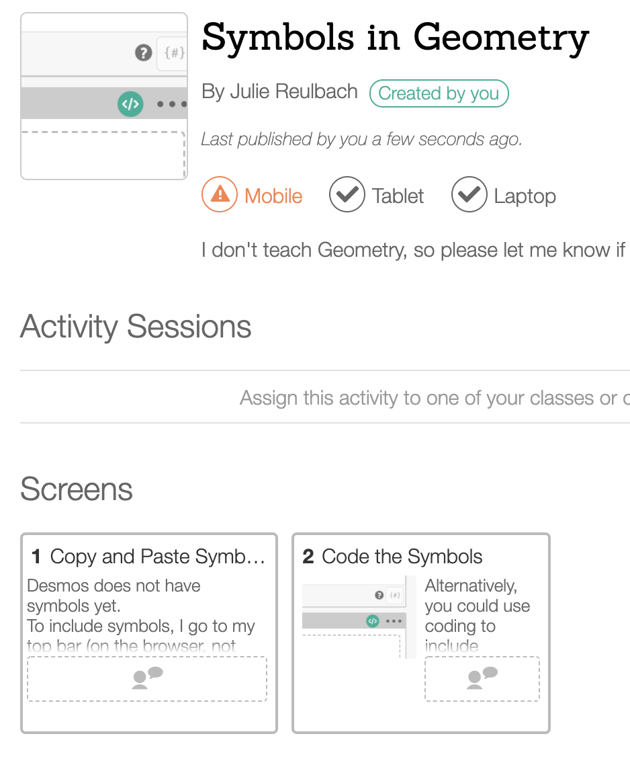
Task: Select the Created by you badge
Action: [439, 93]
